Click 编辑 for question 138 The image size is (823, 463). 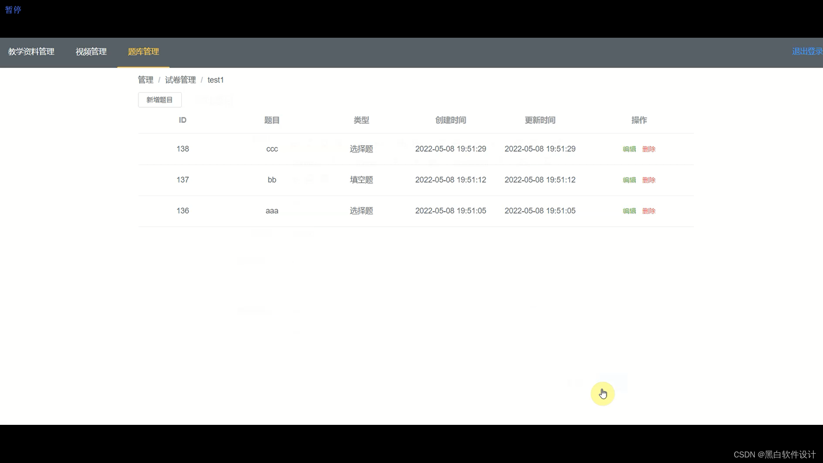click(629, 149)
